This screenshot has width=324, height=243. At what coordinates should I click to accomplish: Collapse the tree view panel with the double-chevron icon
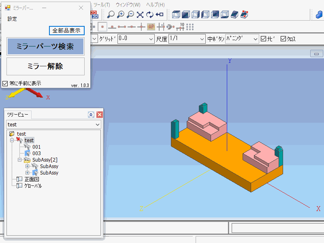coord(91,115)
